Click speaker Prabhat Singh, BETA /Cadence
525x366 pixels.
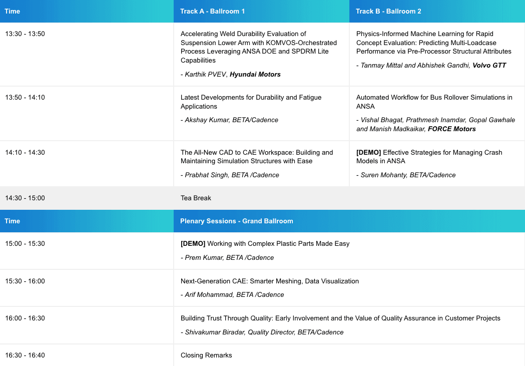pyautogui.click(x=230, y=175)
